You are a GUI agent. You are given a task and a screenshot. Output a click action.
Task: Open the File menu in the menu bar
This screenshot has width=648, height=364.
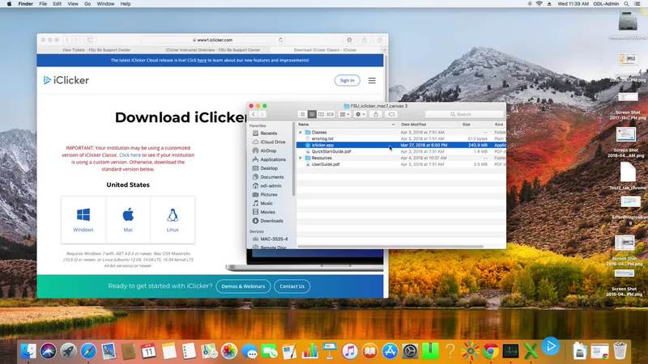tap(43, 4)
